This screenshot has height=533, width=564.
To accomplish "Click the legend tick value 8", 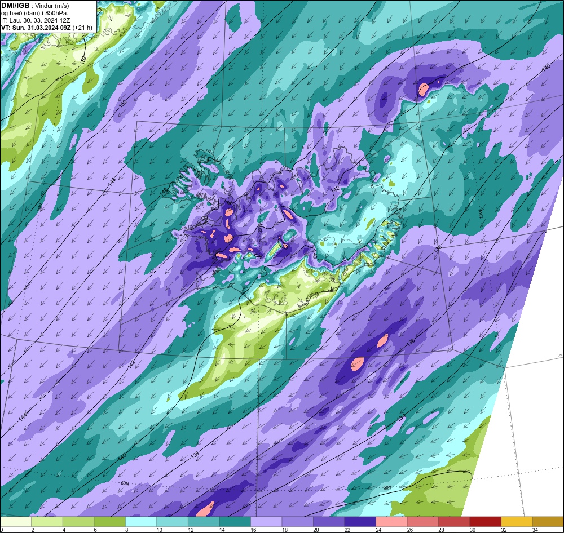I will click(x=126, y=530).
